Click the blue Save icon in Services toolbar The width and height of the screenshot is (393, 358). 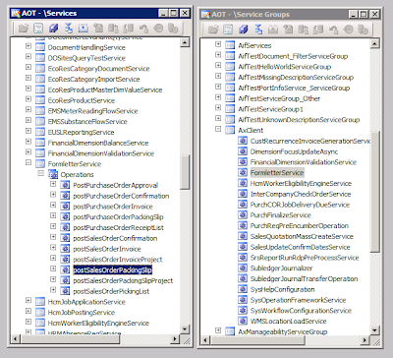[54, 29]
